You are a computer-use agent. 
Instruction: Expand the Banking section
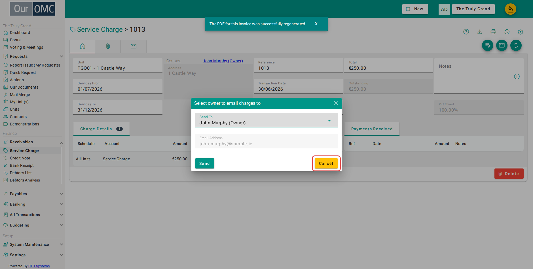[33, 204]
